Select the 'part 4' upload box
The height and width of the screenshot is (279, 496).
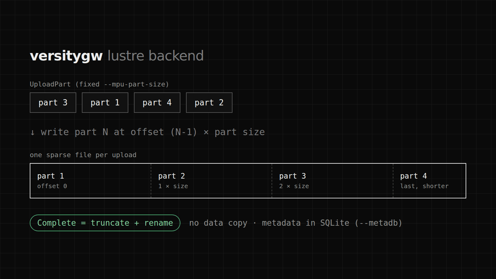pos(157,103)
